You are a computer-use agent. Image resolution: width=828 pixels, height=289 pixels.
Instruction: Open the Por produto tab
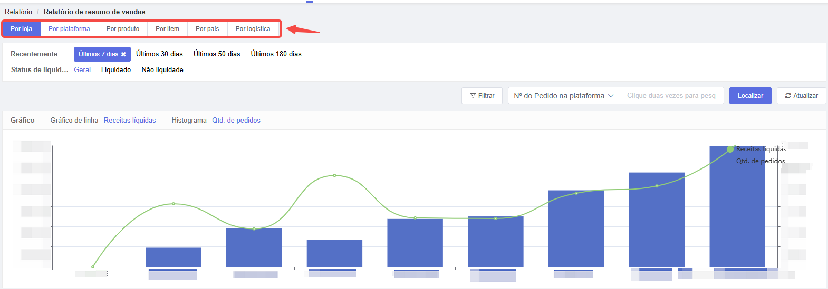tap(123, 29)
